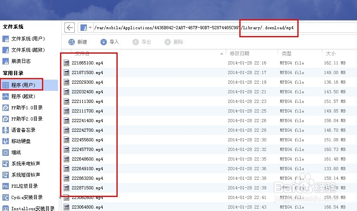The width and height of the screenshot is (357, 211).
Task: Click file icon of 223064800.mp4
Action: pos(66,207)
